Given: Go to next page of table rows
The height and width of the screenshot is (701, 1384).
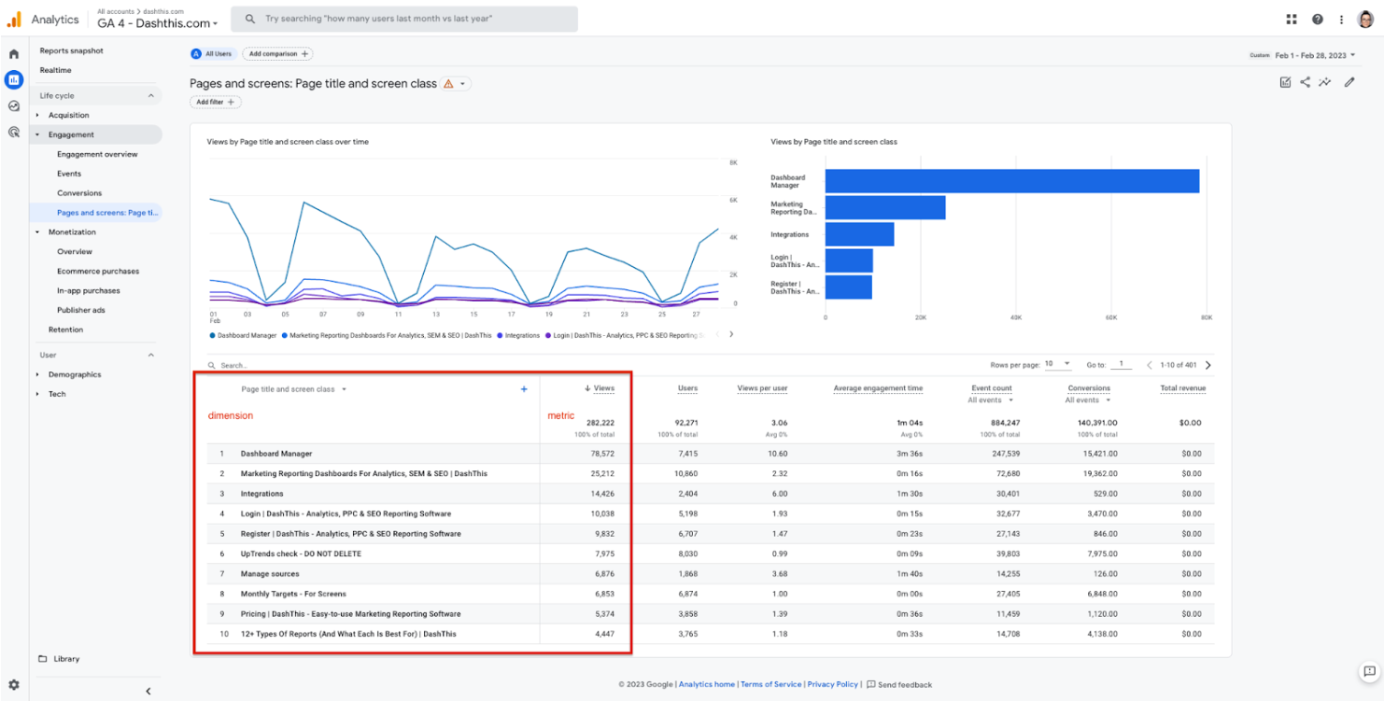Looking at the screenshot, I should (1208, 365).
